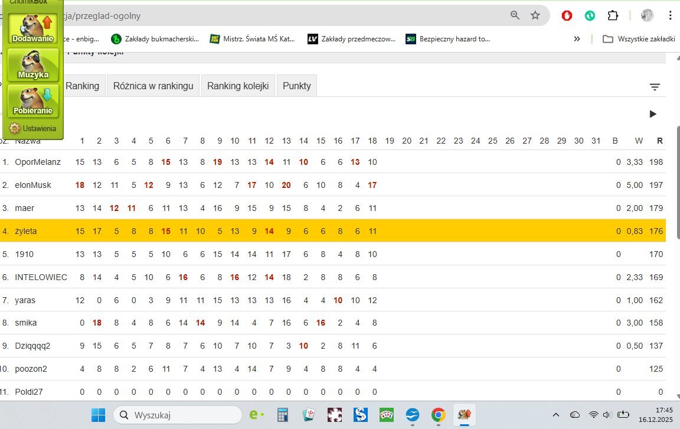The height and width of the screenshot is (429, 680).
Task: Click the Windows taskbar Wyszukaj search field
Action: 177,415
